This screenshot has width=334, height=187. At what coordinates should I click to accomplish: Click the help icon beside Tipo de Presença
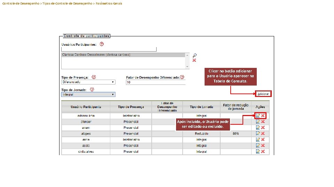(x=94, y=77)
